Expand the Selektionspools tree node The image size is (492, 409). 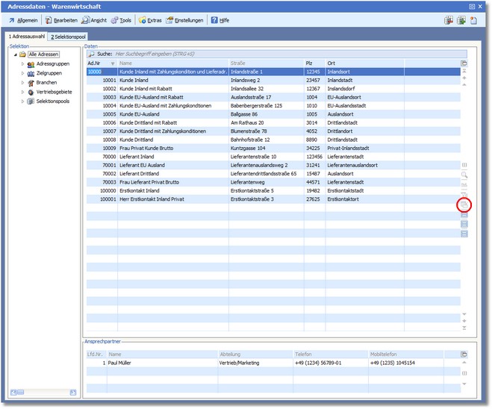coord(22,101)
